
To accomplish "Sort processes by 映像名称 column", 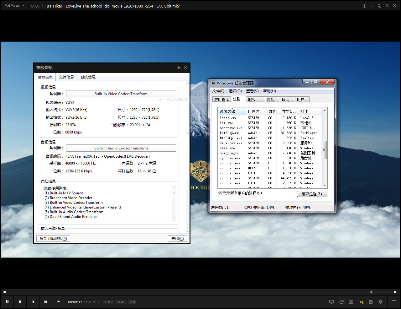I will (x=232, y=111).
